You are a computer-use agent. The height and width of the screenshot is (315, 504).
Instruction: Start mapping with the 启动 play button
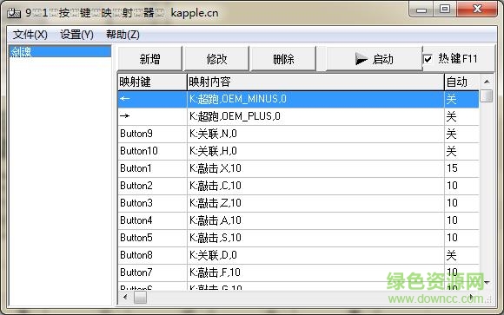coord(374,59)
